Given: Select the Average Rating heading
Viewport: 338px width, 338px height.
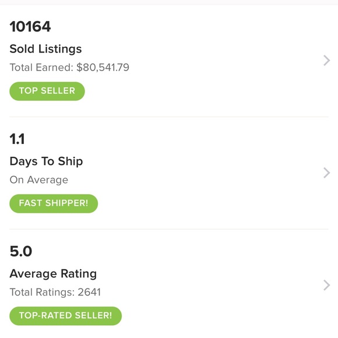Looking at the screenshot, I should tap(53, 274).
